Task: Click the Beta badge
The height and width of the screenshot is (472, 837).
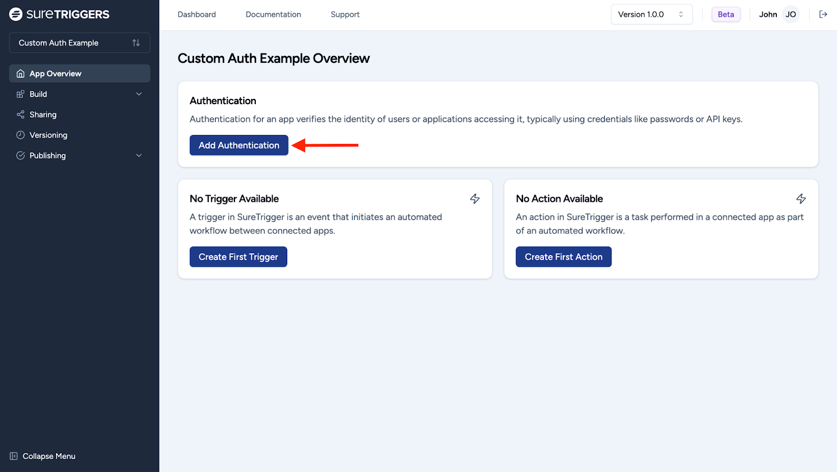Action: click(x=726, y=14)
